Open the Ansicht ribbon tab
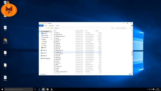The image size is (161, 91). coord(58,26)
